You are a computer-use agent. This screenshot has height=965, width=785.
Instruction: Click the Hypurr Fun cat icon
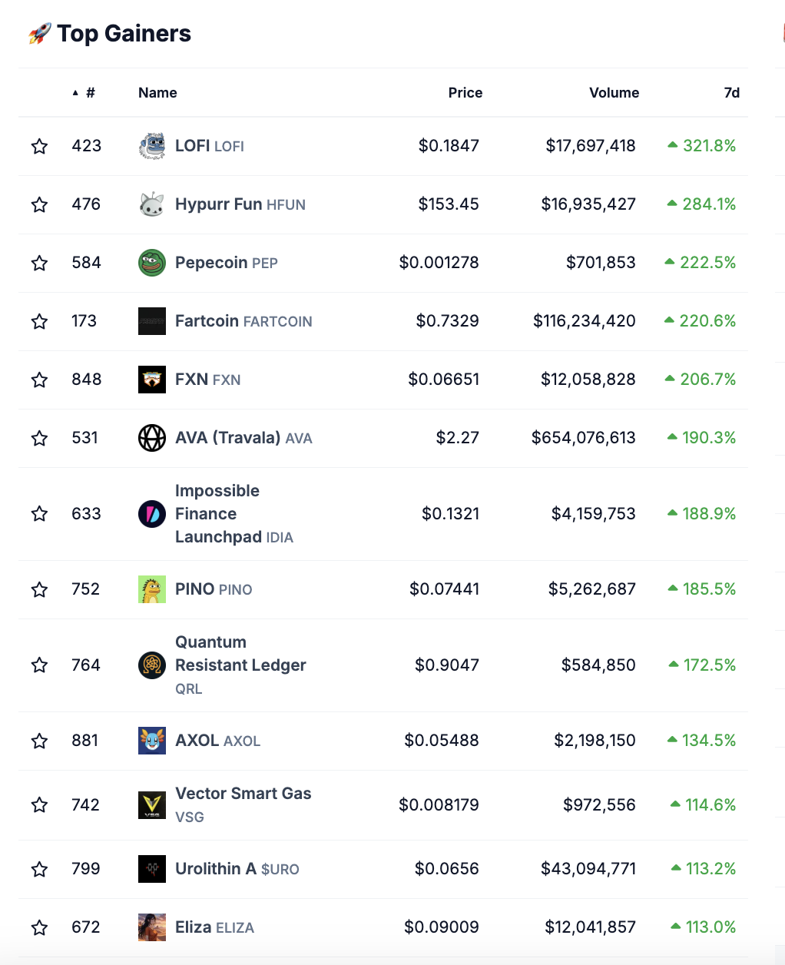pos(152,204)
